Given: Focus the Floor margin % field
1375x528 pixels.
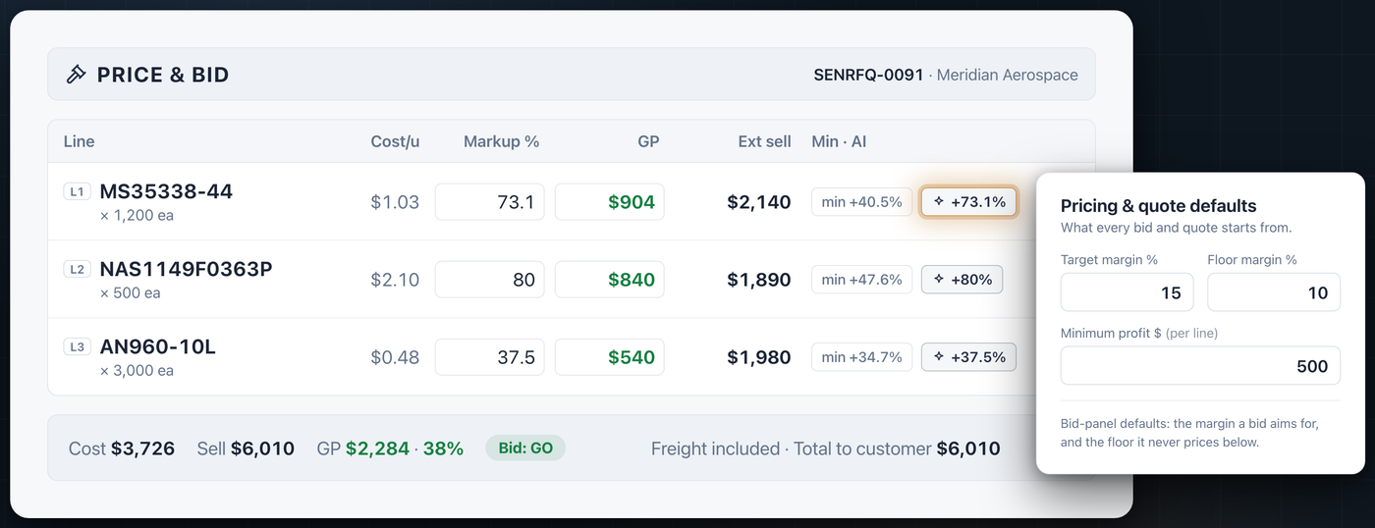Looking at the screenshot, I should point(1274,292).
